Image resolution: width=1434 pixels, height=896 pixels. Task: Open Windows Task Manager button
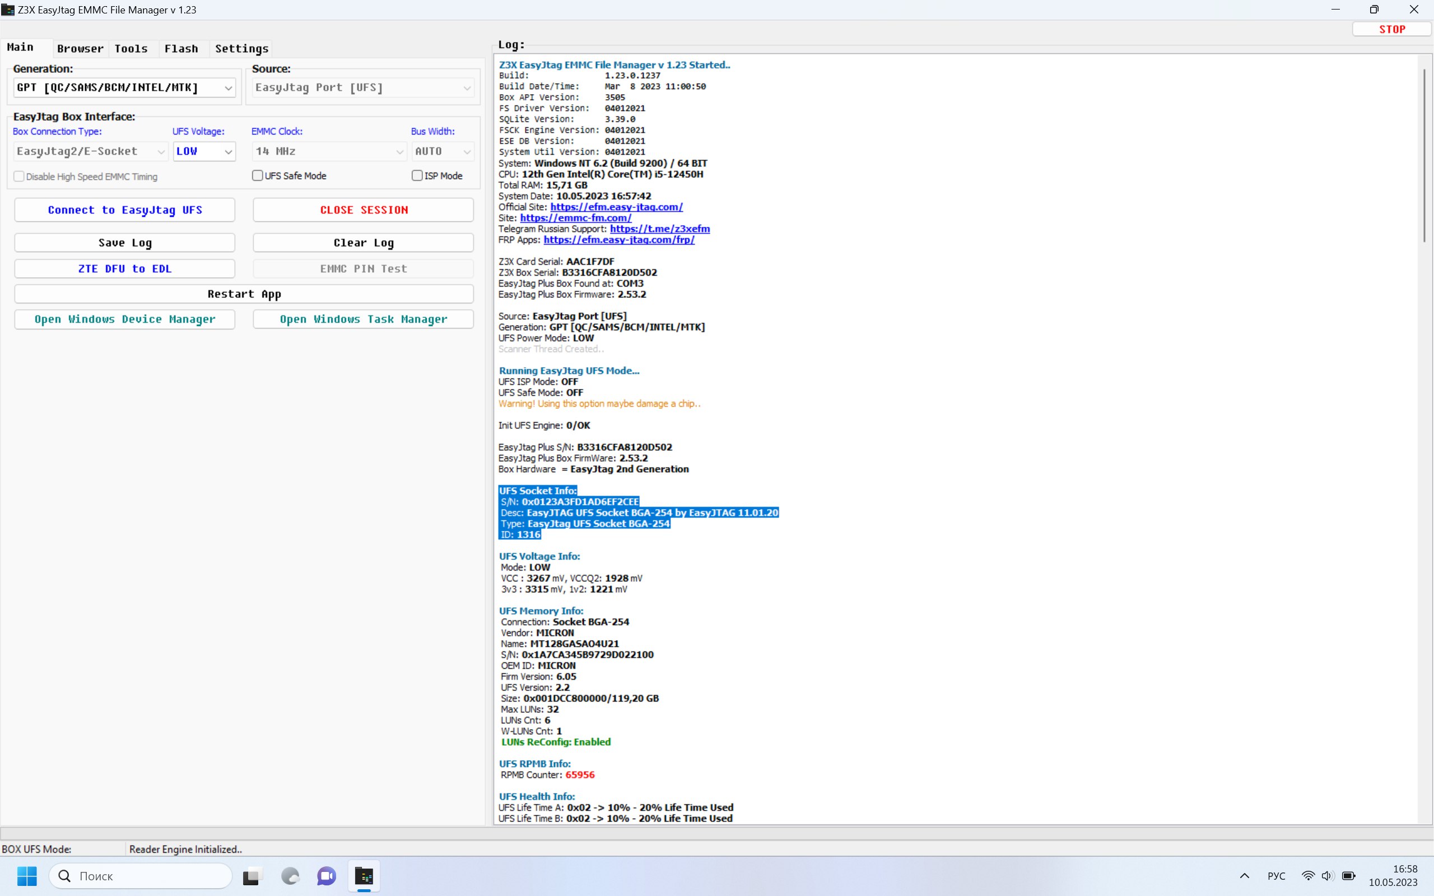pos(363,319)
